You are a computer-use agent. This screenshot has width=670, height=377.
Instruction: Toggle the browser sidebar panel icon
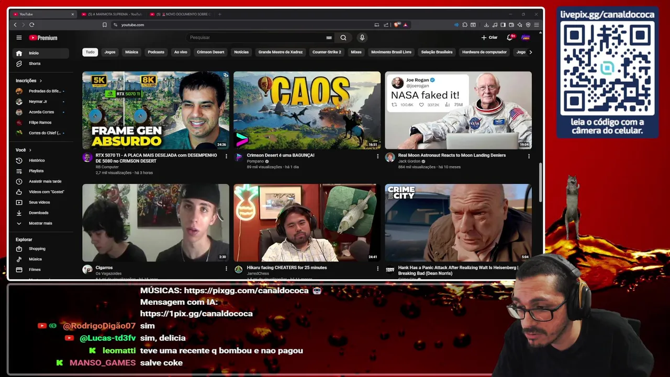pyautogui.click(x=503, y=25)
